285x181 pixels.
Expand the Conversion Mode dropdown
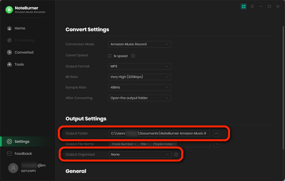pyautogui.click(x=140, y=44)
